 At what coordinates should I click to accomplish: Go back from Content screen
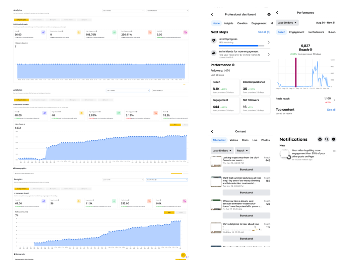212,132
